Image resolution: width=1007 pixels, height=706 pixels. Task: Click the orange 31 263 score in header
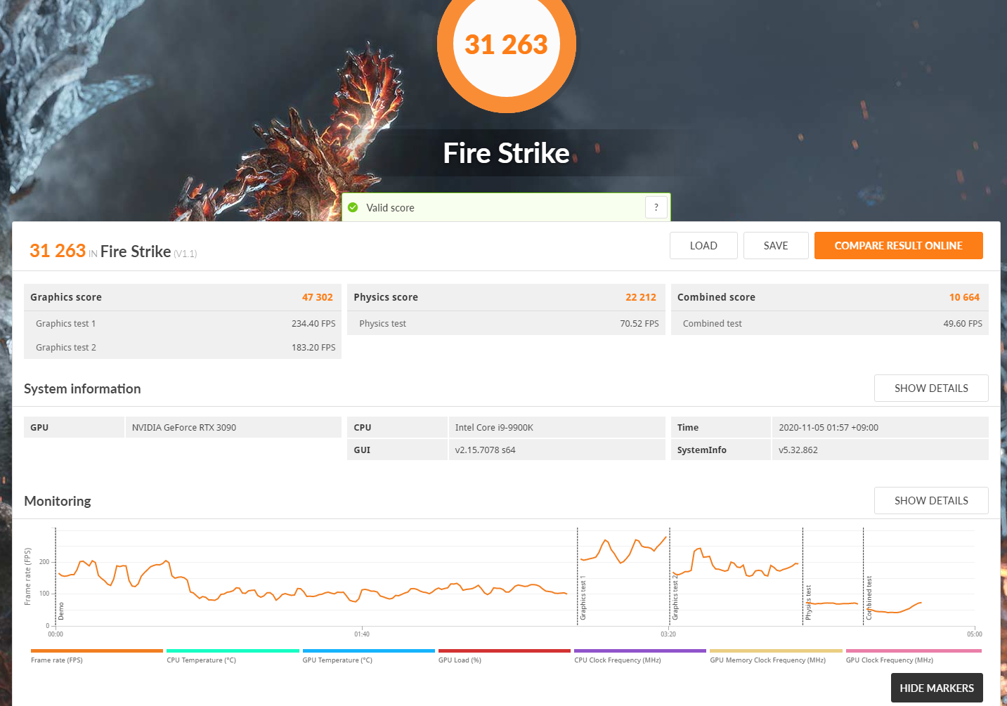pos(58,251)
